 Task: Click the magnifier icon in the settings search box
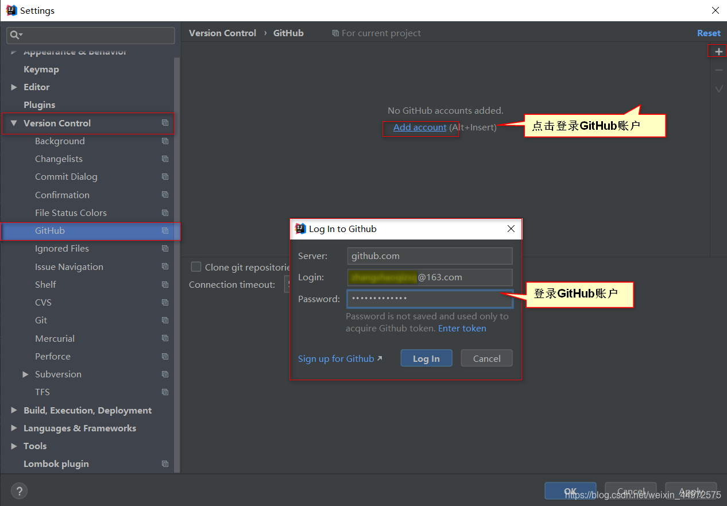tap(16, 36)
